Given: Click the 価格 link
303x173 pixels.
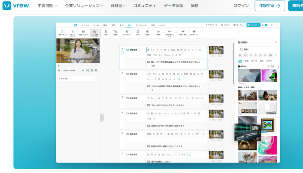Looking at the screenshot, I should [x=195, y=6].
